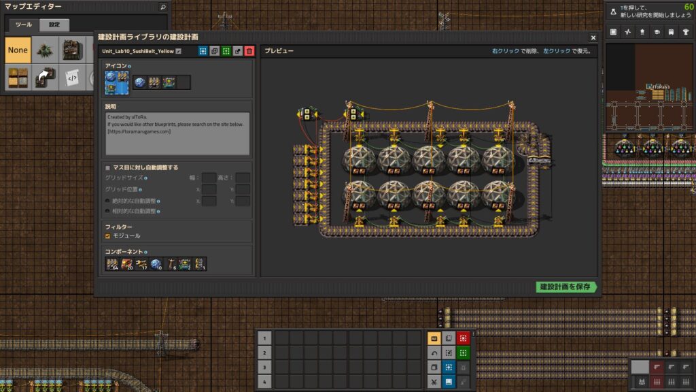
Task: Select the lab icon slot
Action: pyautogui.click(x=140, y=82)
